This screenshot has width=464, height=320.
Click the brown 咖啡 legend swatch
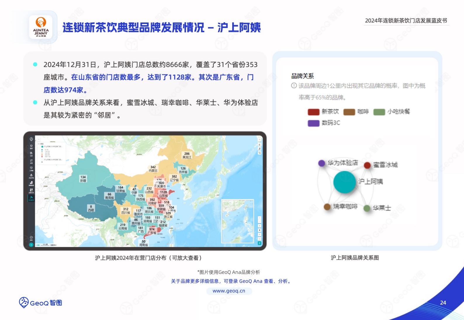349,112
